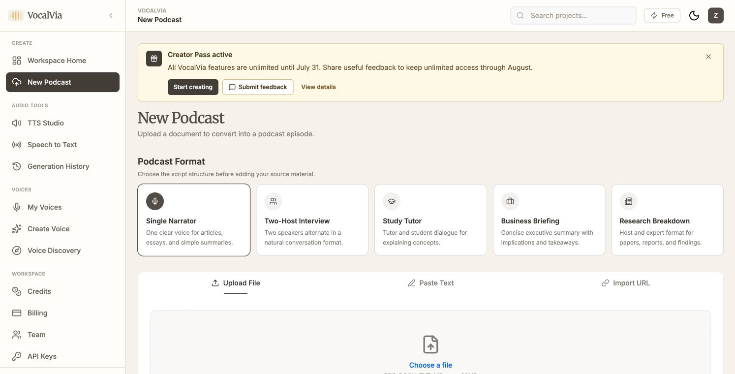Click the API Keys key icon

pos(17,356)
